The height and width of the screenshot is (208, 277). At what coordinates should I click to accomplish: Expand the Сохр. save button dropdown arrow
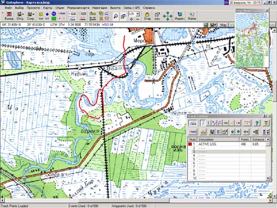point(33,14)
